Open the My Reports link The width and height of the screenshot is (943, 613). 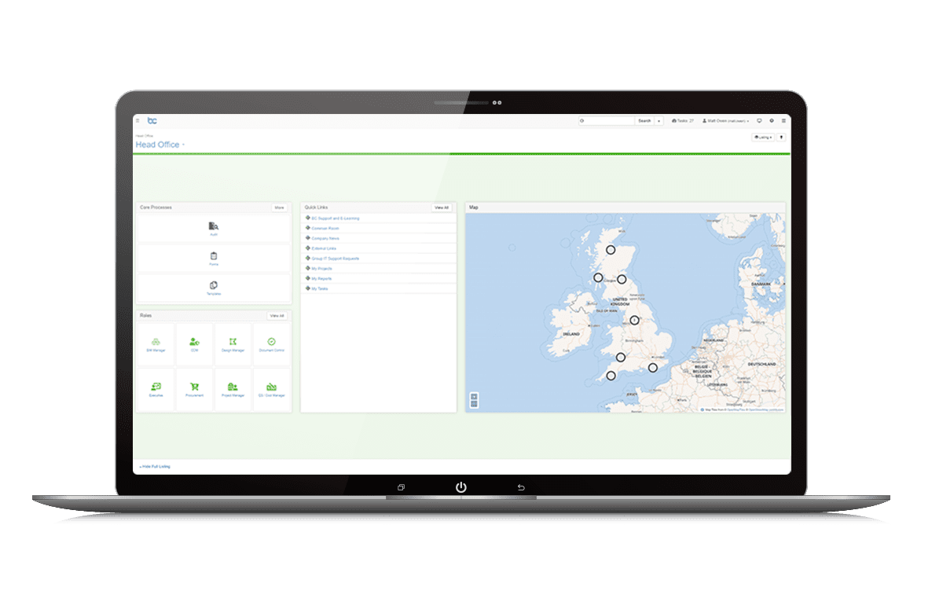pos(321,278)
